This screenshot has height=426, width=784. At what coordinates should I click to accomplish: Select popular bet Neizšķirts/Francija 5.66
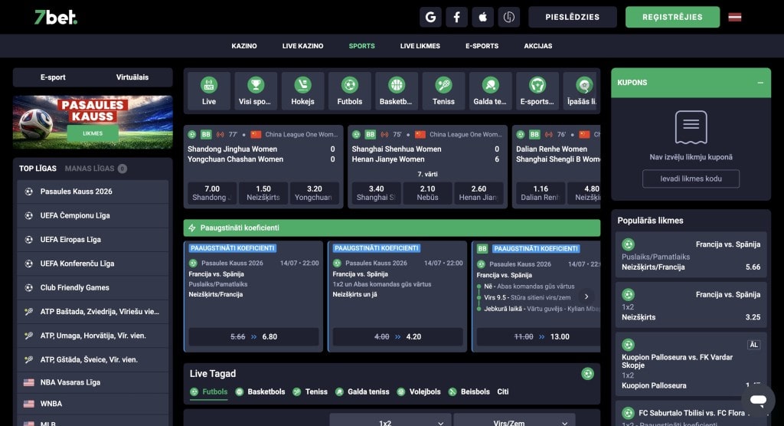coord(691,255)
